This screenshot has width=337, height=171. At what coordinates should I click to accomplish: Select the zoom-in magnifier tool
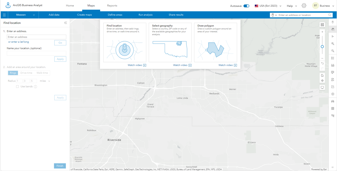tap(333, 44)
